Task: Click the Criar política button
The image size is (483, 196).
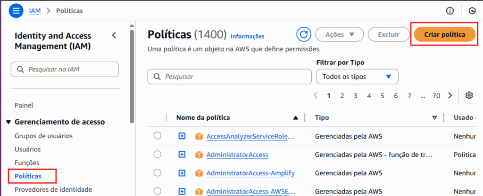Action: pyautogui.click(x=444, y=34)
